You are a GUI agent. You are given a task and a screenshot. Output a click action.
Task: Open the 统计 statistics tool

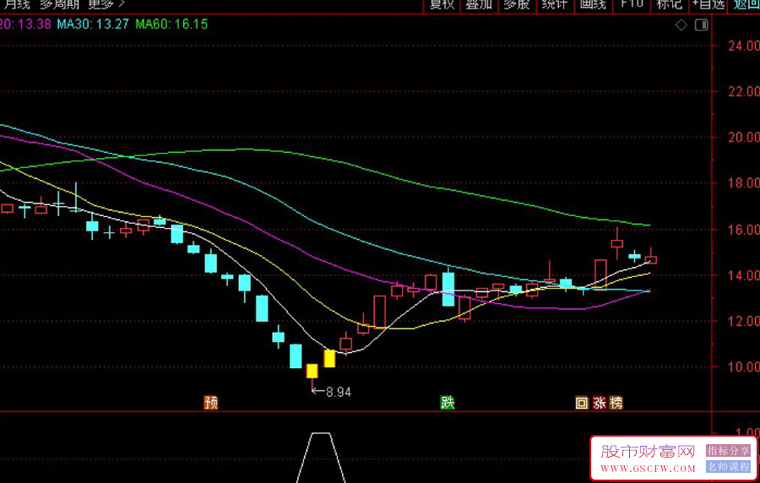[555, 4]
